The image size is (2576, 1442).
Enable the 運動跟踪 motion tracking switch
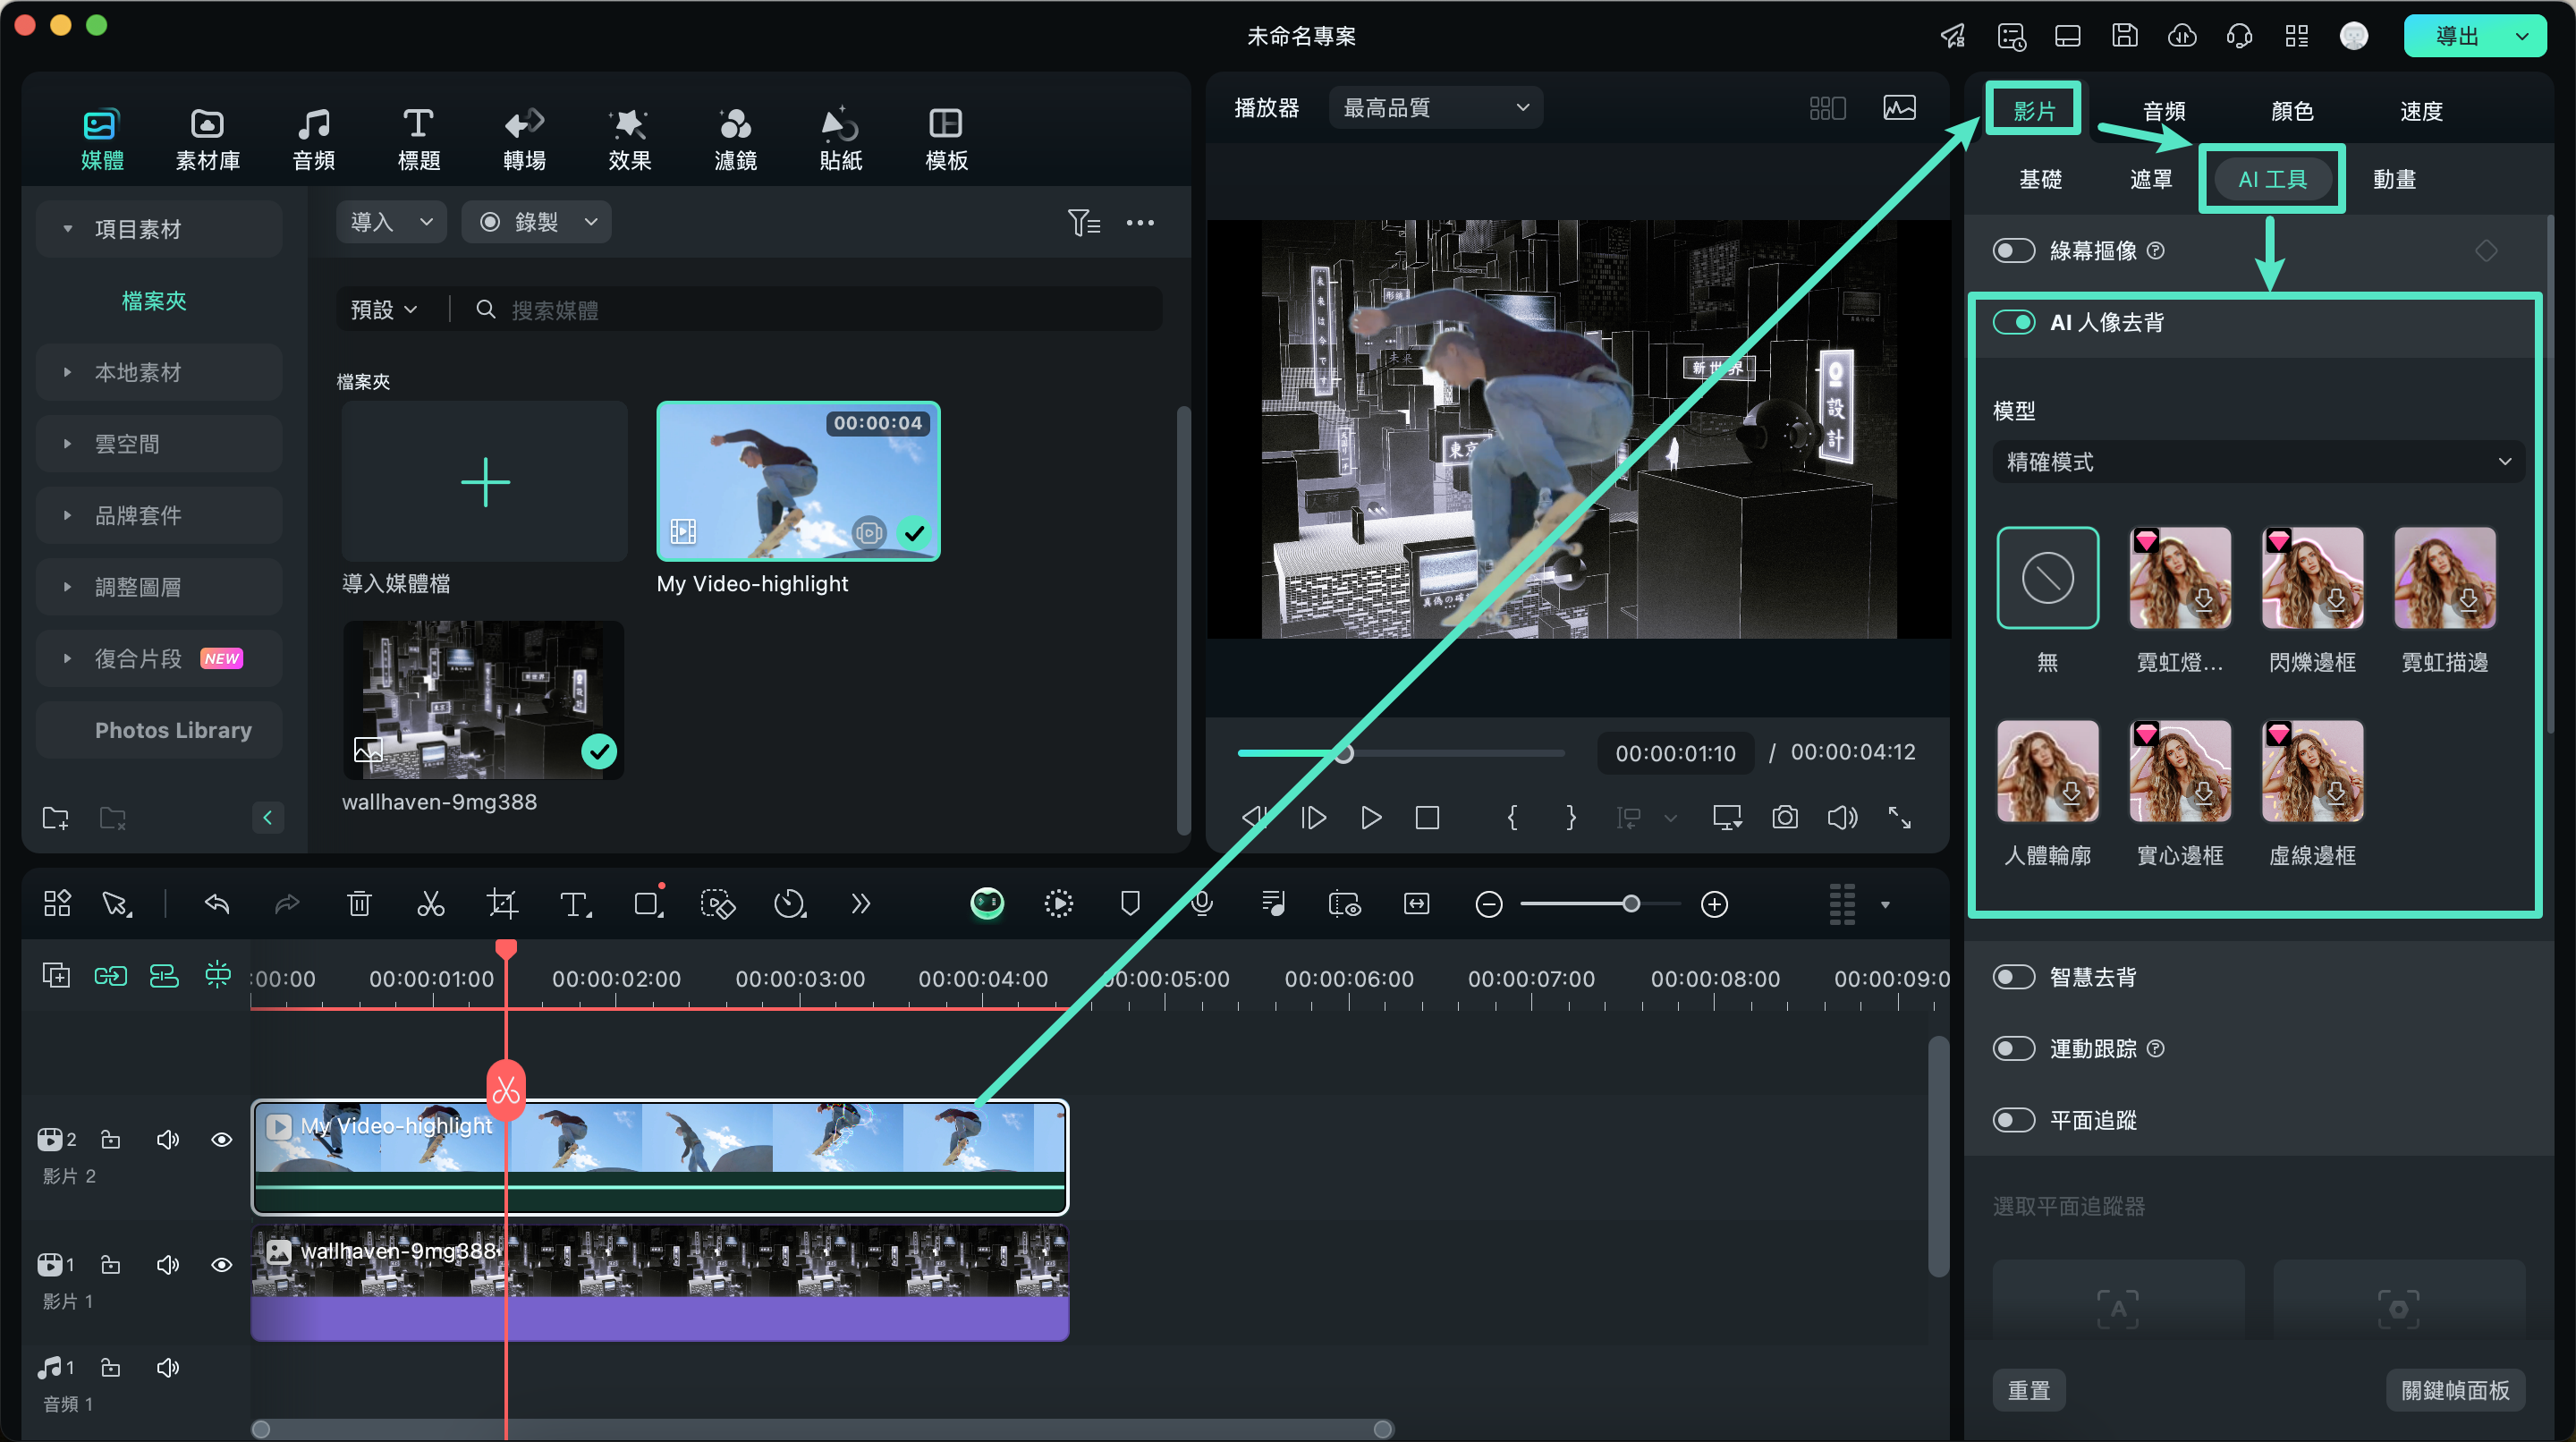(x=2013, y=1048)
